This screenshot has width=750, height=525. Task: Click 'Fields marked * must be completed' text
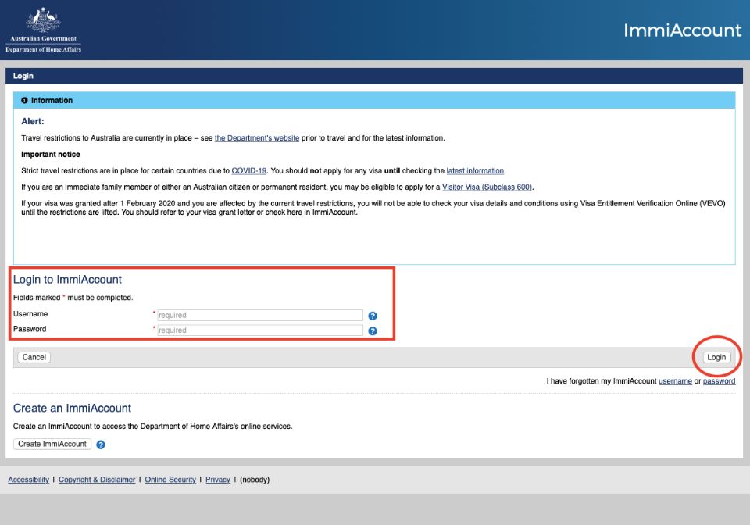pos(73,298)
